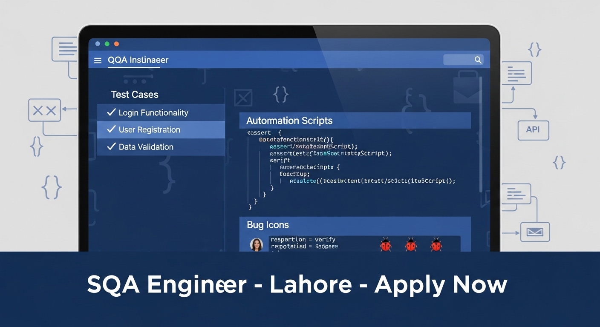The width and height of the screenshot is (600, 327).
Task: Click the rightmost ladybug bug icon
Action: click(x=436, y=245)
